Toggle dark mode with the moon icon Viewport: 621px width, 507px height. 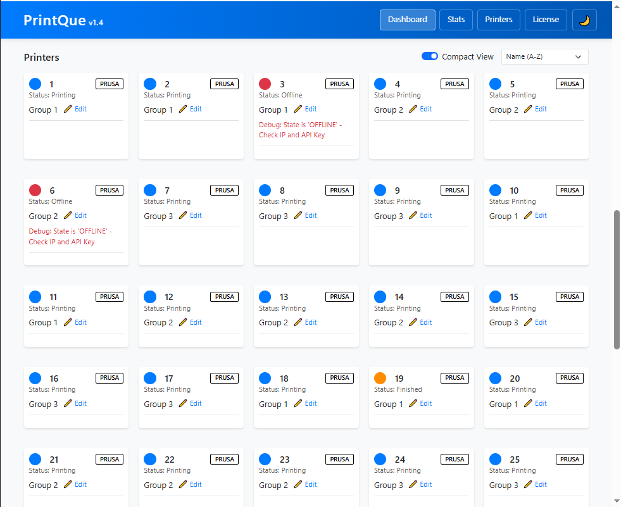[x=584, y=20]
